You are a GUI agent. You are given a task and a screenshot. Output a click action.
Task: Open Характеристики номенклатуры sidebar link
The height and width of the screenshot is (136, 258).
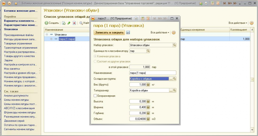21,25
